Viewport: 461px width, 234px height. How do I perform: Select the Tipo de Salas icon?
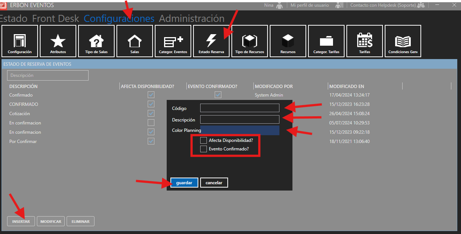[96, 40]
